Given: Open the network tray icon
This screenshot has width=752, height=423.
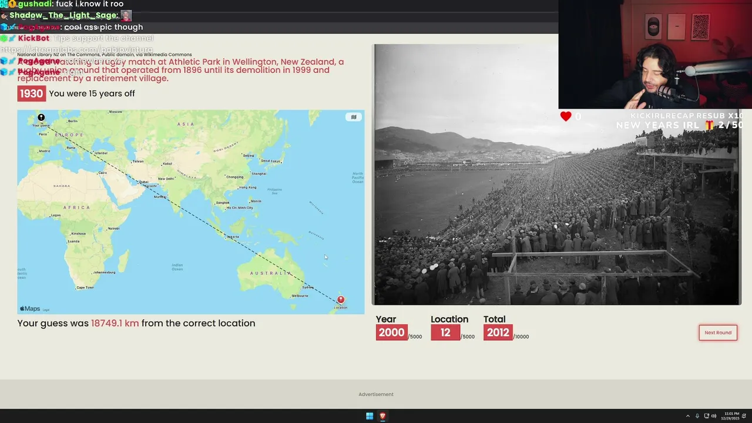Looking at the screenshot, I should coord(706,416).
